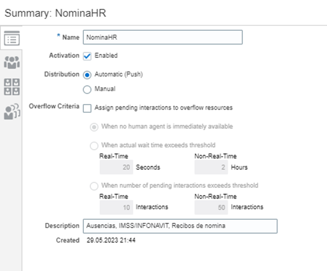Screen dimensions: 327x271
Task: Click the Description field with Ausencias text
Action: [x=180, y=226]
